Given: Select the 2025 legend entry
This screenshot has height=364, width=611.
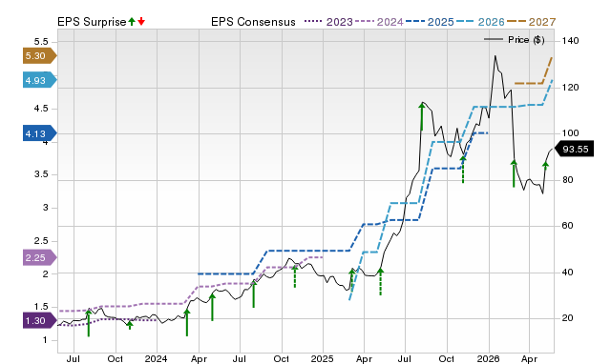Looking at the screenshot, I should [x=430, y=22].
